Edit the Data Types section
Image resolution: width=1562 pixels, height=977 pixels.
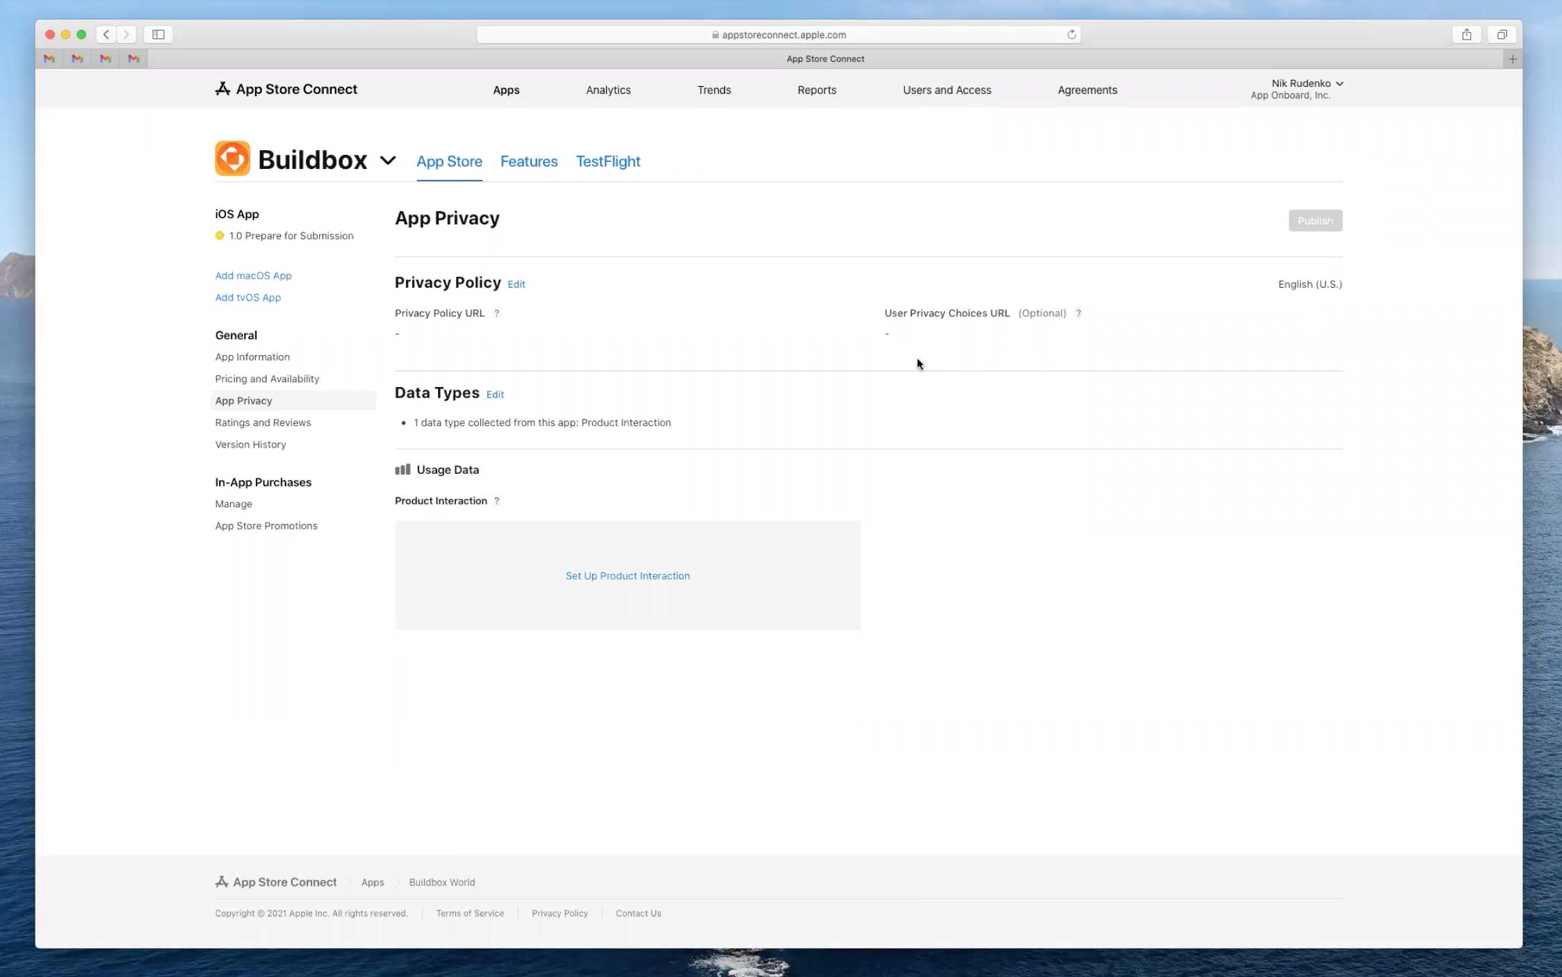point(495,395)
